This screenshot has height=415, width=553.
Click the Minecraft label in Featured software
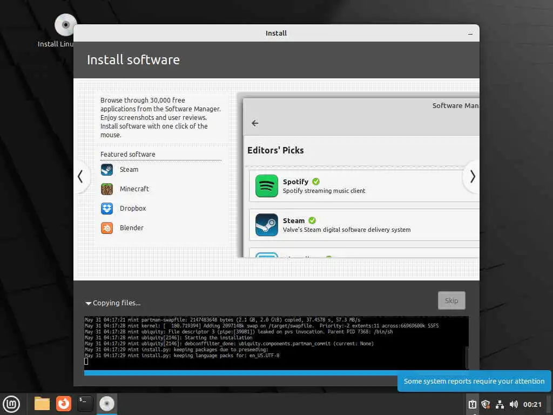pyautogui.click(x=134, y=189)
